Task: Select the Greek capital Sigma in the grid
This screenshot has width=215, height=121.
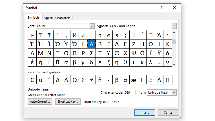Action: click(x=92, y=53)
